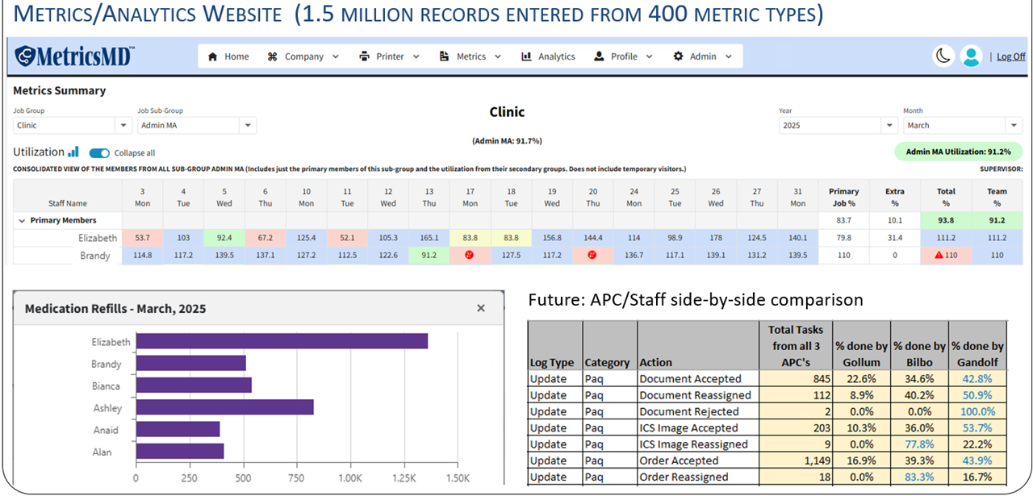Click the red marker in Brandy's 20 Thu cell

[x=592, y=255]
